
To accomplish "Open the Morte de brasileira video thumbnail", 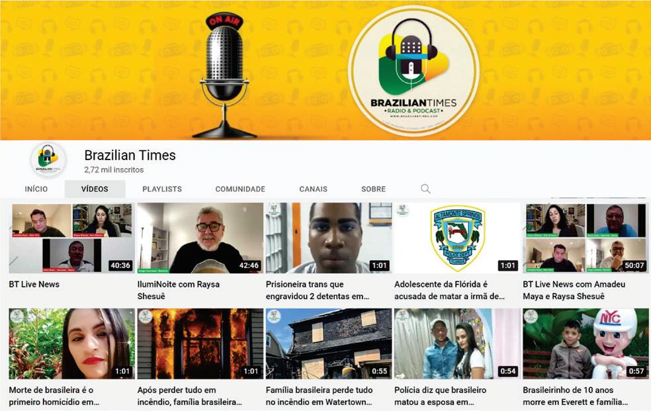I will (72, 343).
